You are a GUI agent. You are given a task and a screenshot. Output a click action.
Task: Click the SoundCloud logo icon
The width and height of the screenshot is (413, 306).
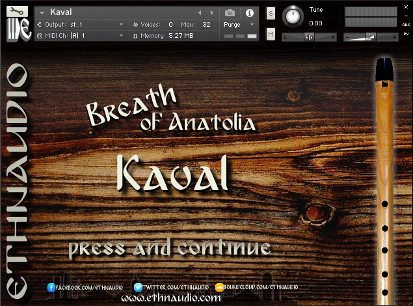point(219,287)
